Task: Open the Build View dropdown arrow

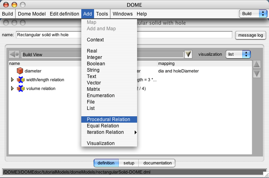Action: [x=188, y=55]
